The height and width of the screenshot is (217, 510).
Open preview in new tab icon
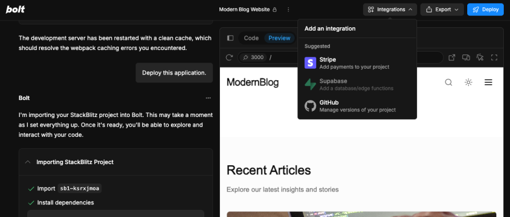pos(452,57)
